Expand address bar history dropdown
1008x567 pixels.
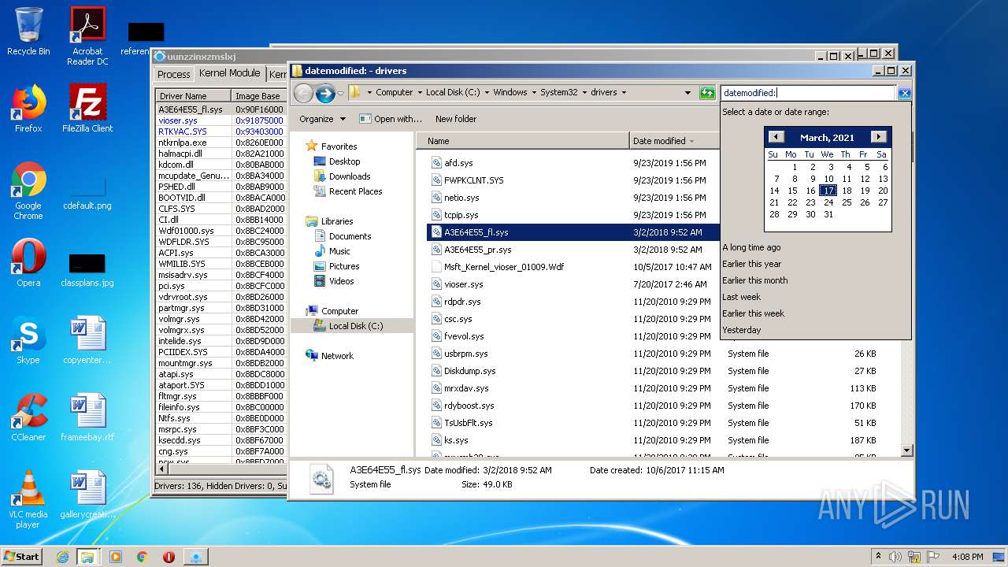click(x=688, y=93)
